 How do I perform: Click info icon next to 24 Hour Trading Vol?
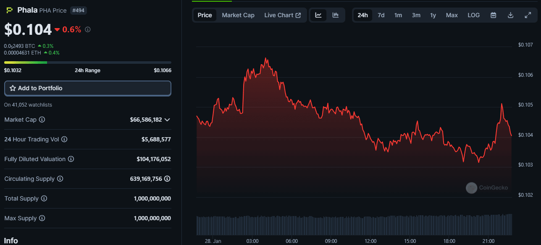[64, 139]
